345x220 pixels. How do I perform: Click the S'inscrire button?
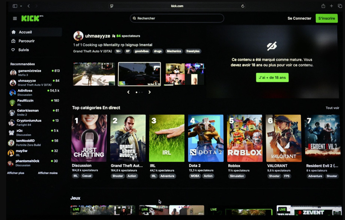327,18
